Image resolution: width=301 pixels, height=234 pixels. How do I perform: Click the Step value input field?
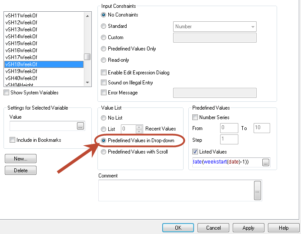point(229,140)
